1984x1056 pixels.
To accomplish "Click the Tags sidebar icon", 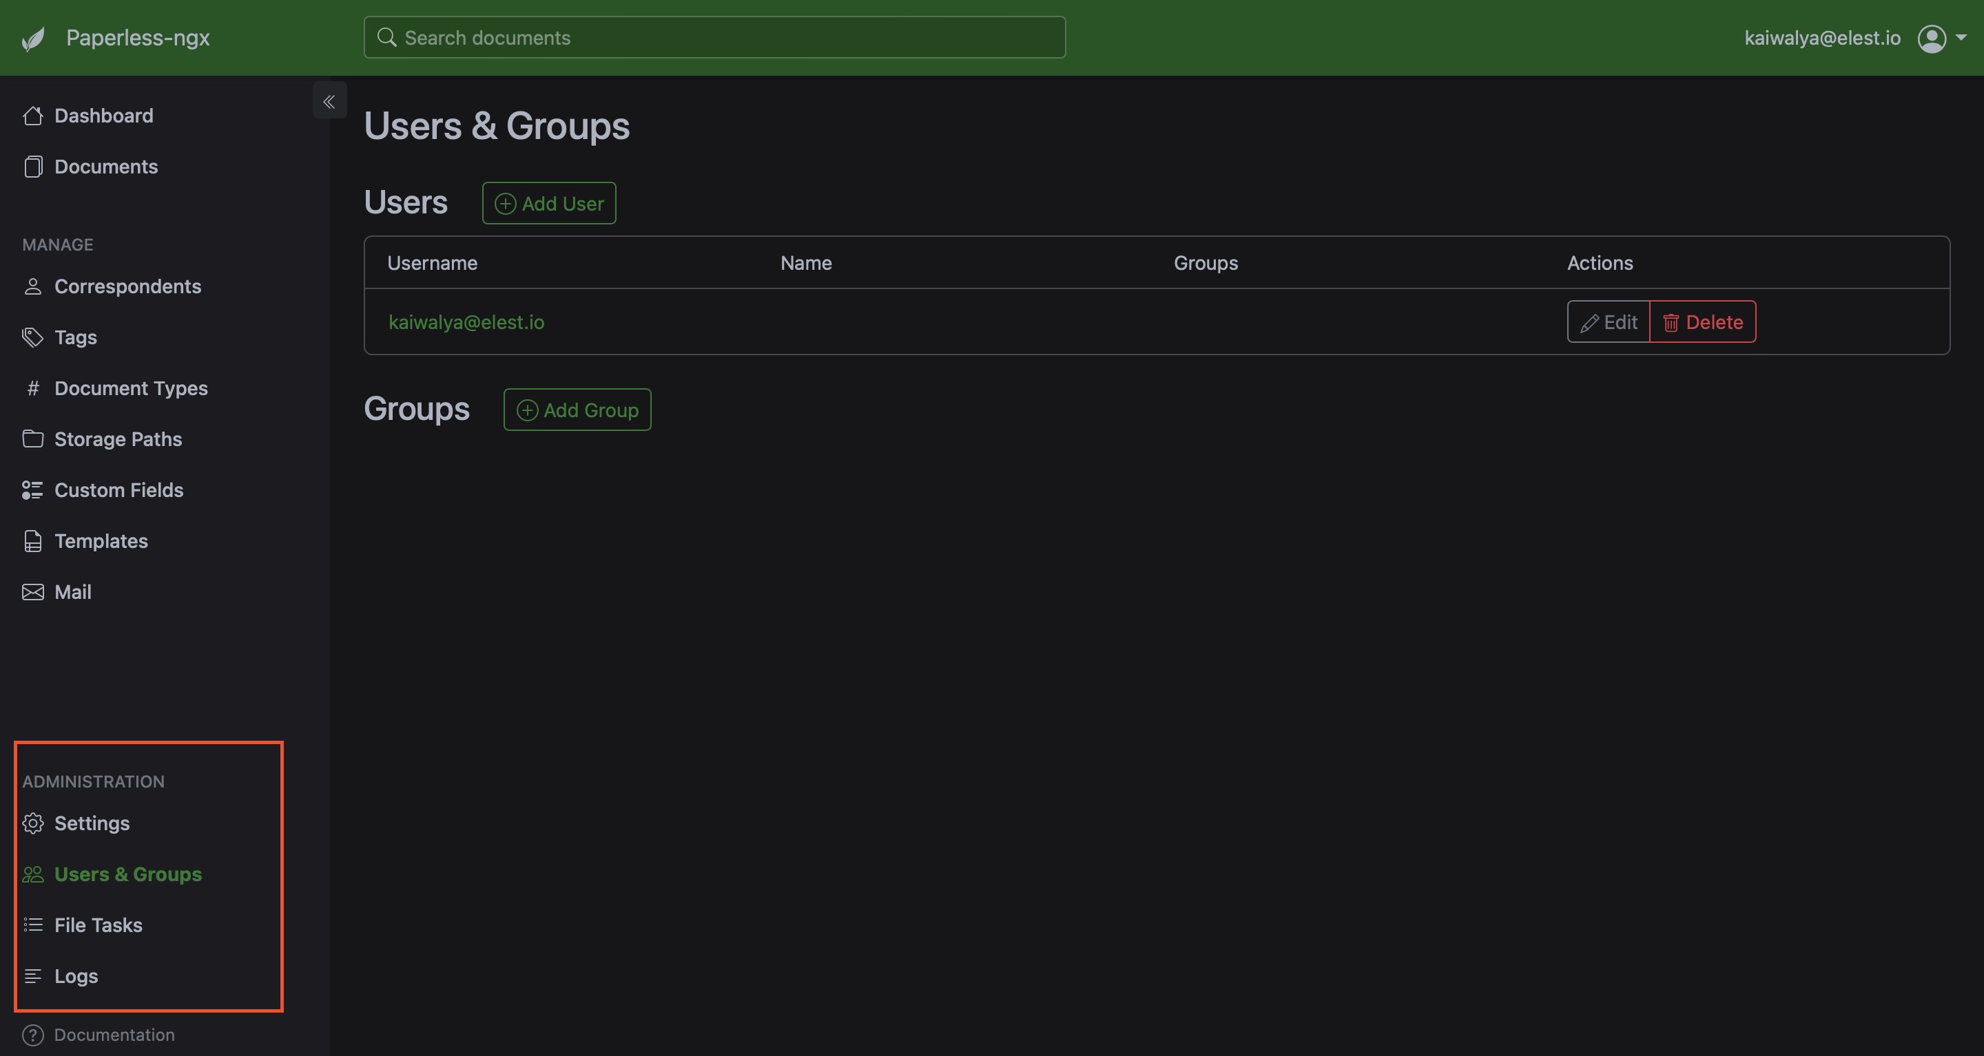I will [32, 337].
